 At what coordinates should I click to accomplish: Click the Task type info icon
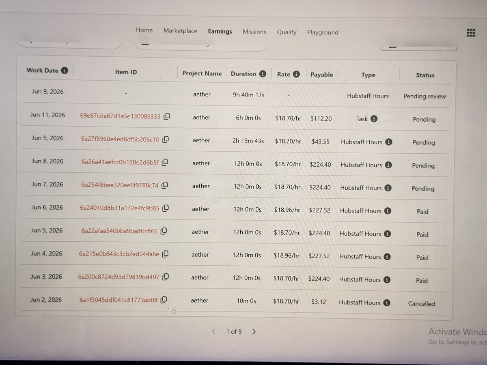pos(374,119)
